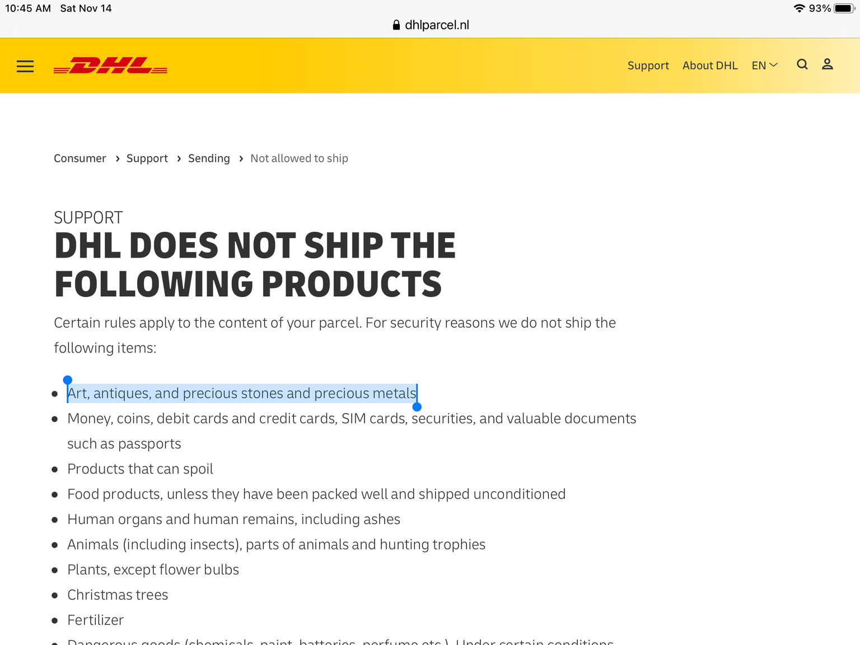
Task: Open the user account icon
Action: 828,64
